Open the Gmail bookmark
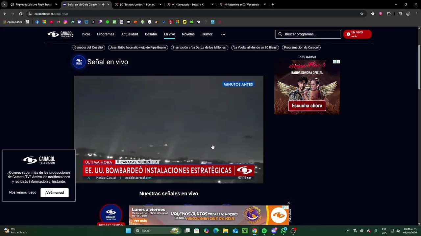 [58, 22]
